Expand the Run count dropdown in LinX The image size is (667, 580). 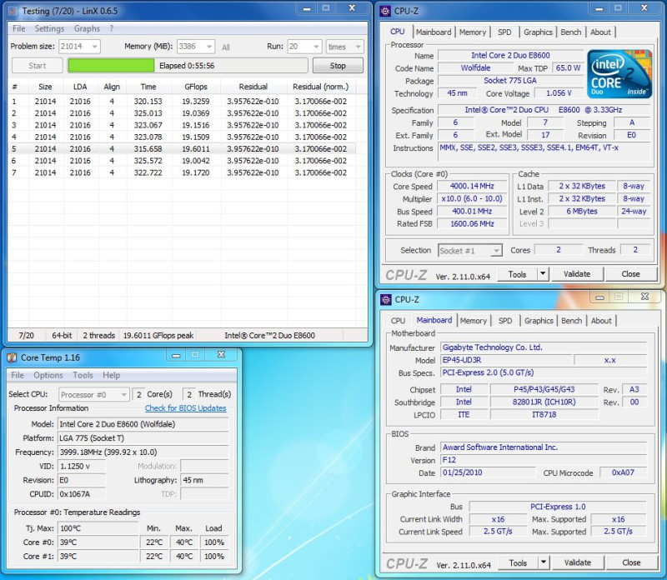(x=316, y=47)
